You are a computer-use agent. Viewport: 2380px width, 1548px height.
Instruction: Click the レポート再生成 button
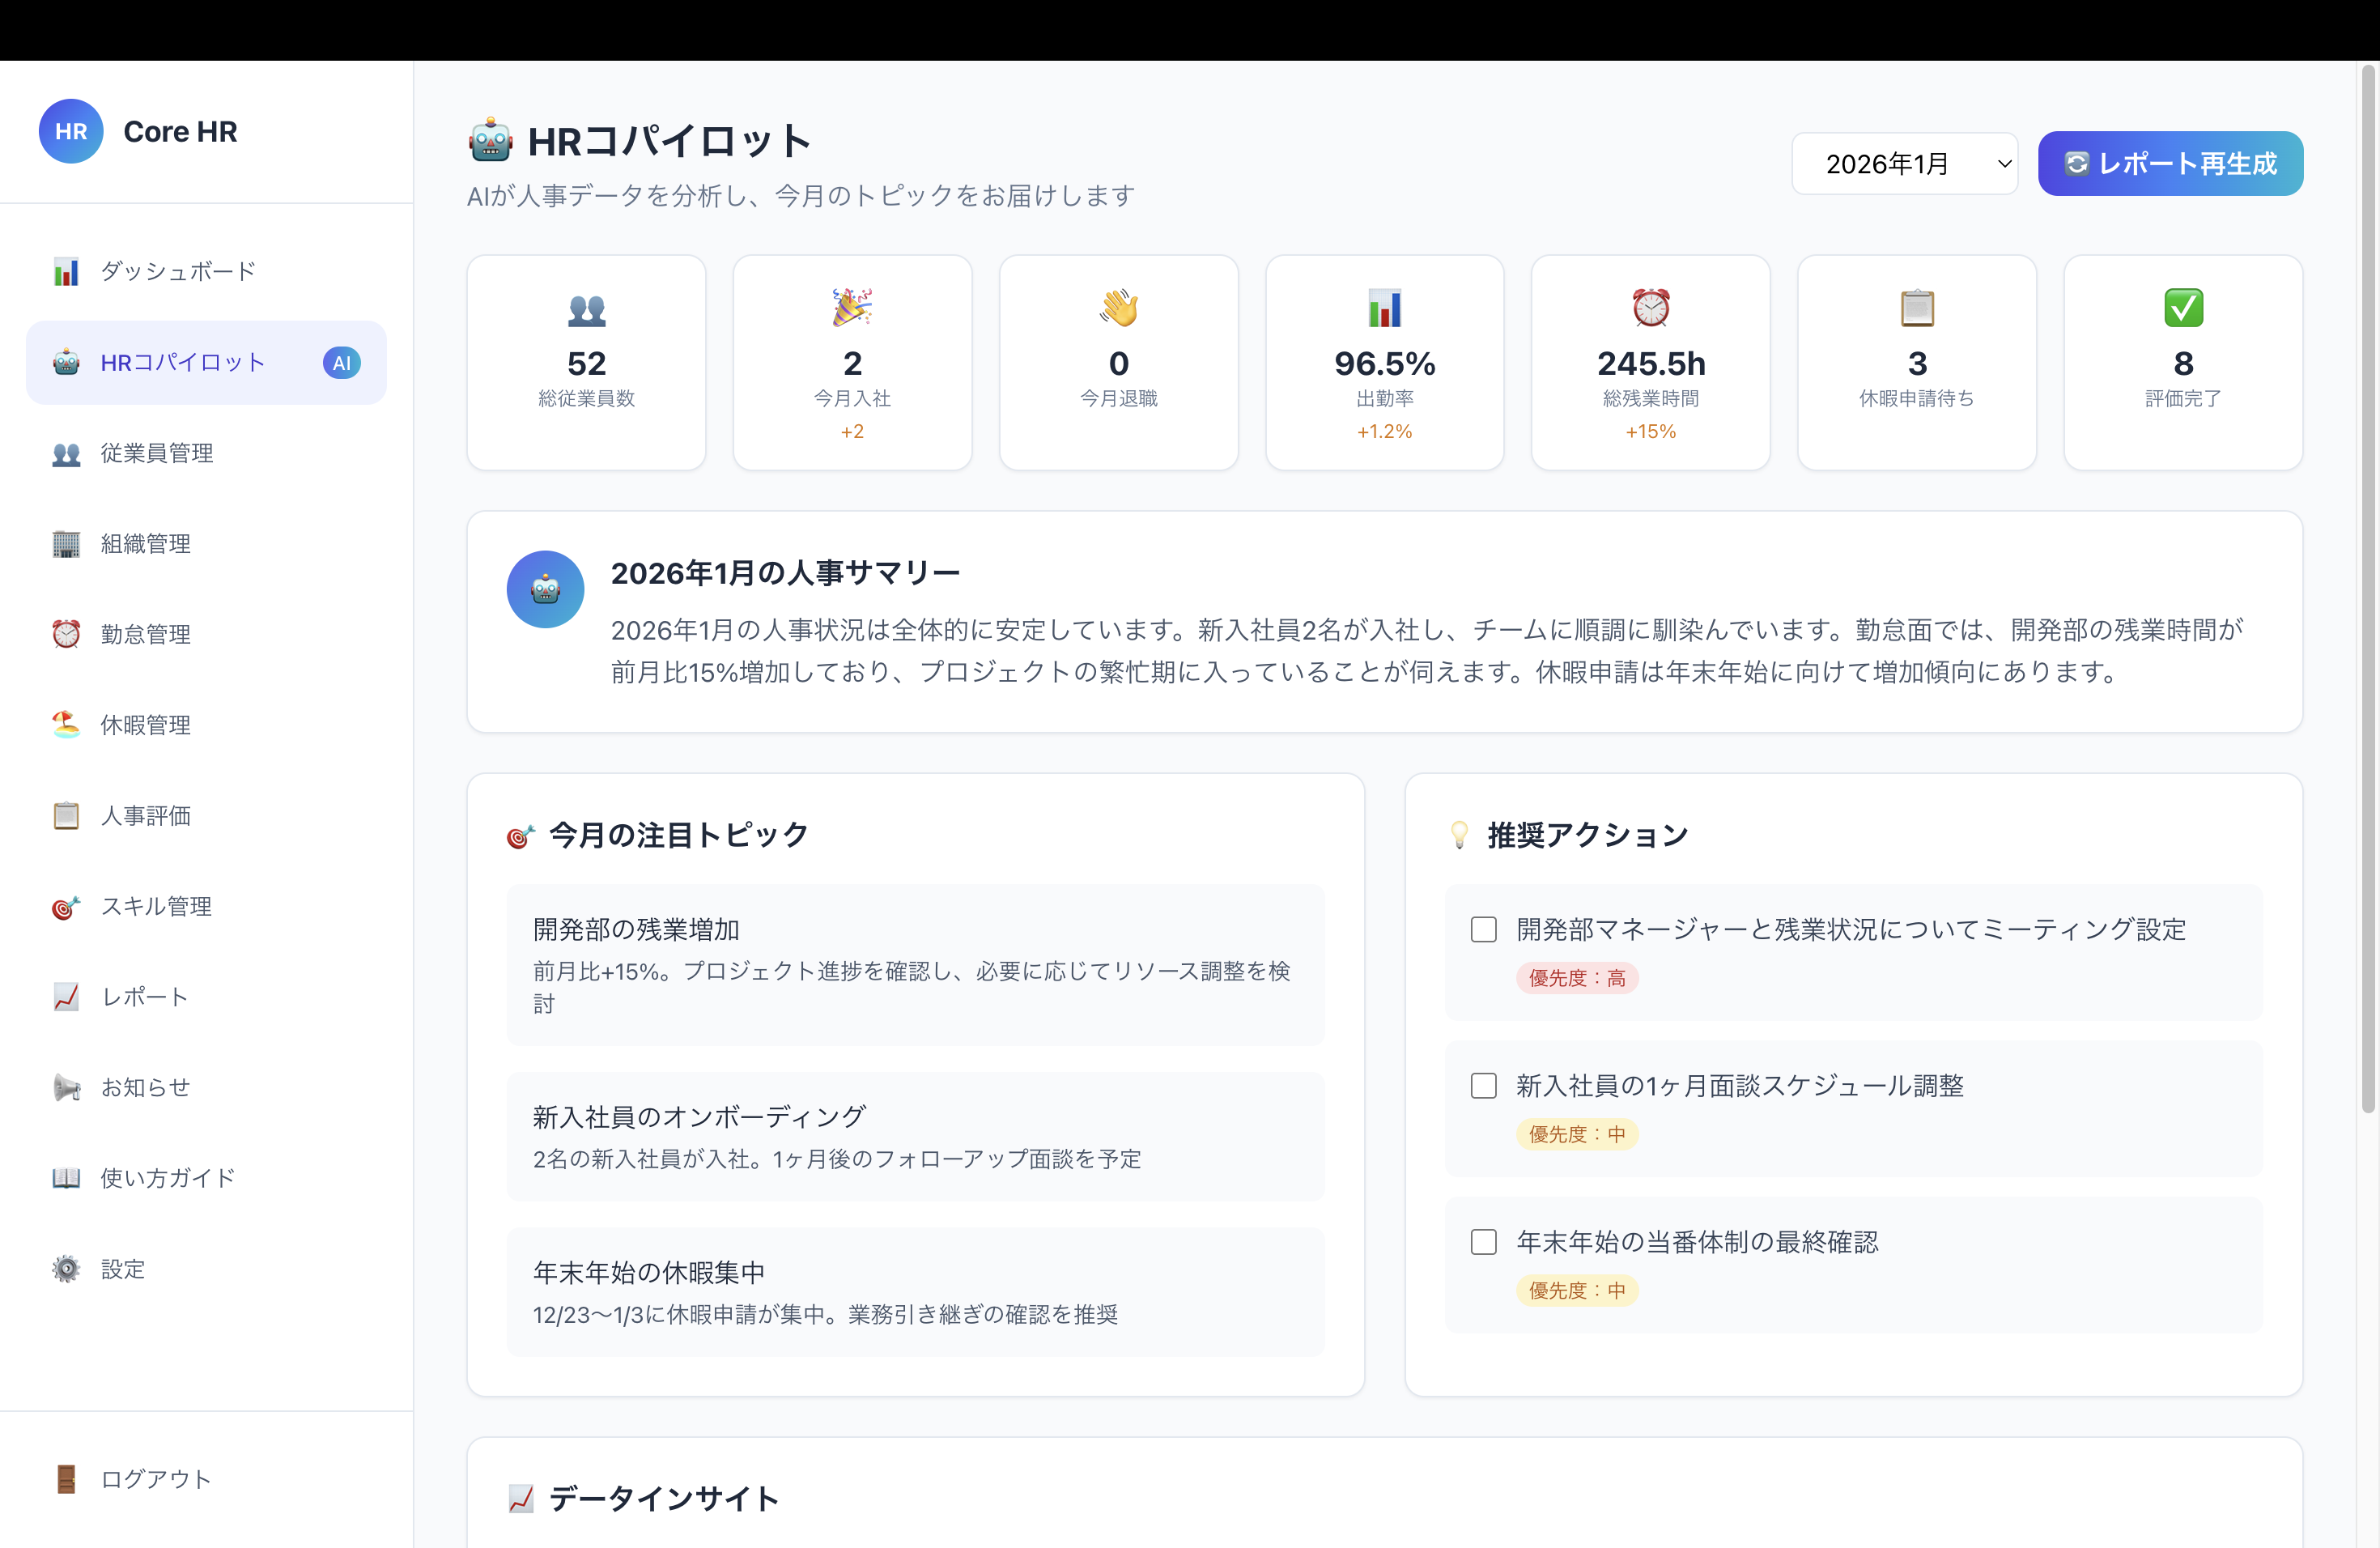tap(2170, 164)
